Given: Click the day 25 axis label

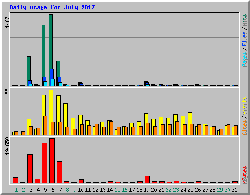Looking at the screenshot, I should tap(190, 190).
